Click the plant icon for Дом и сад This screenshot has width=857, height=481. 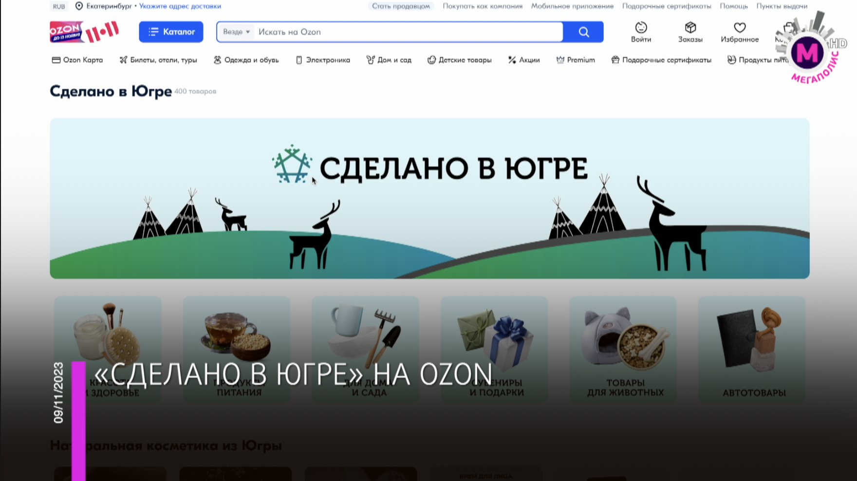click(x=371, y=60)
